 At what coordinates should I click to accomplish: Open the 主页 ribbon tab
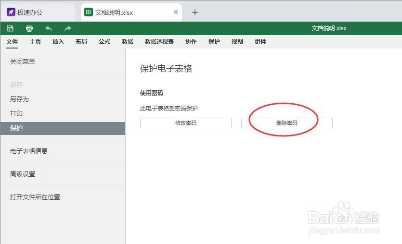[35, 41]
